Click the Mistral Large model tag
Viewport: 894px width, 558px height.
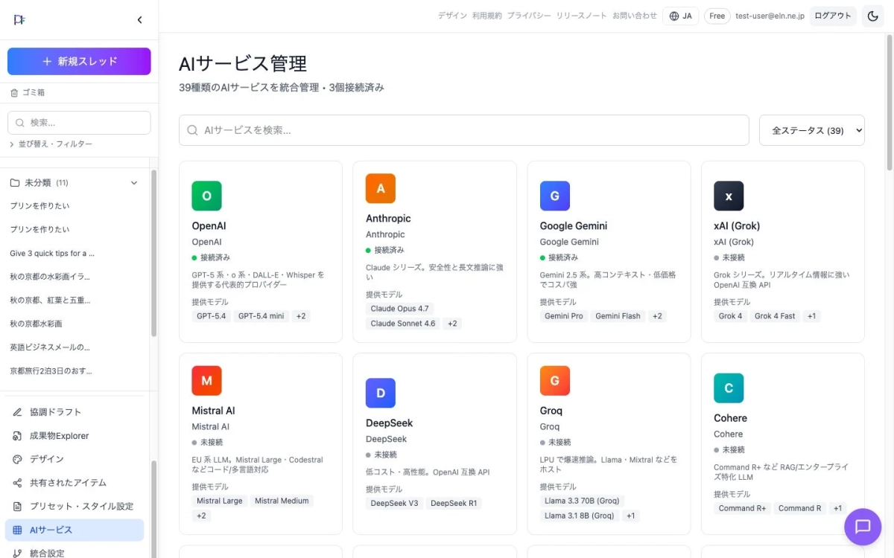[x=220, y=501]
